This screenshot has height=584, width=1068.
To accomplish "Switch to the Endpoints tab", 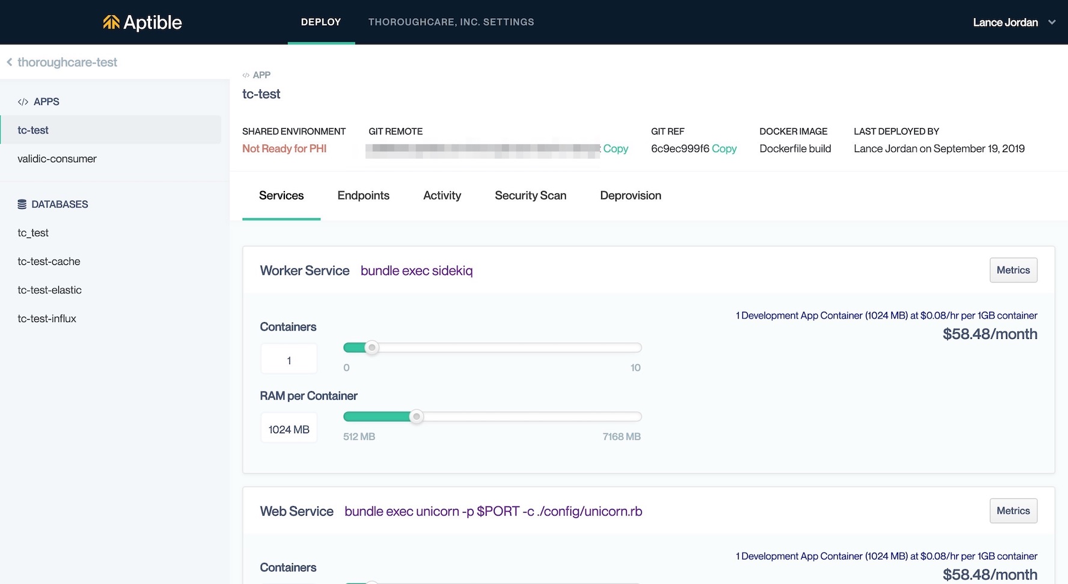I will click(364, 195).
